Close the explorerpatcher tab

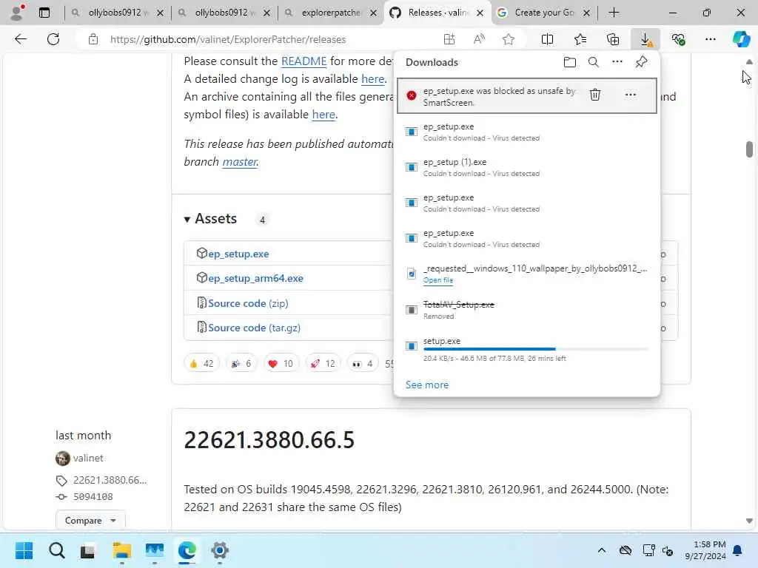[x=373, y=13]
